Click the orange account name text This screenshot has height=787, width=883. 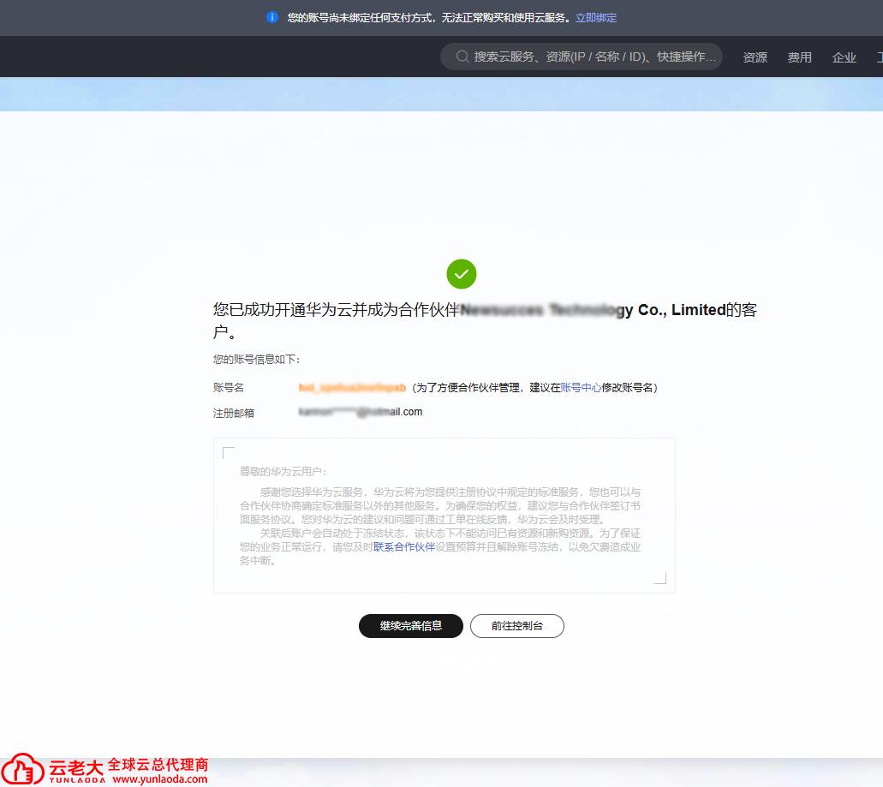[x=352, y=388]
